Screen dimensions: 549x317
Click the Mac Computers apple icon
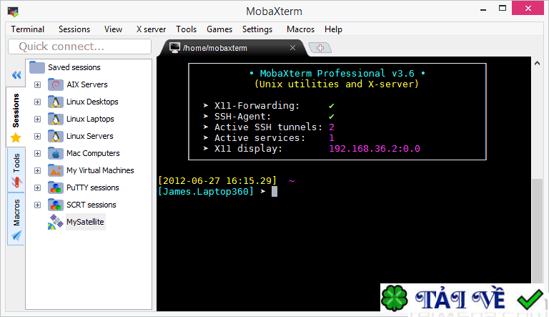pyautogui.click(x=55, y=153)
